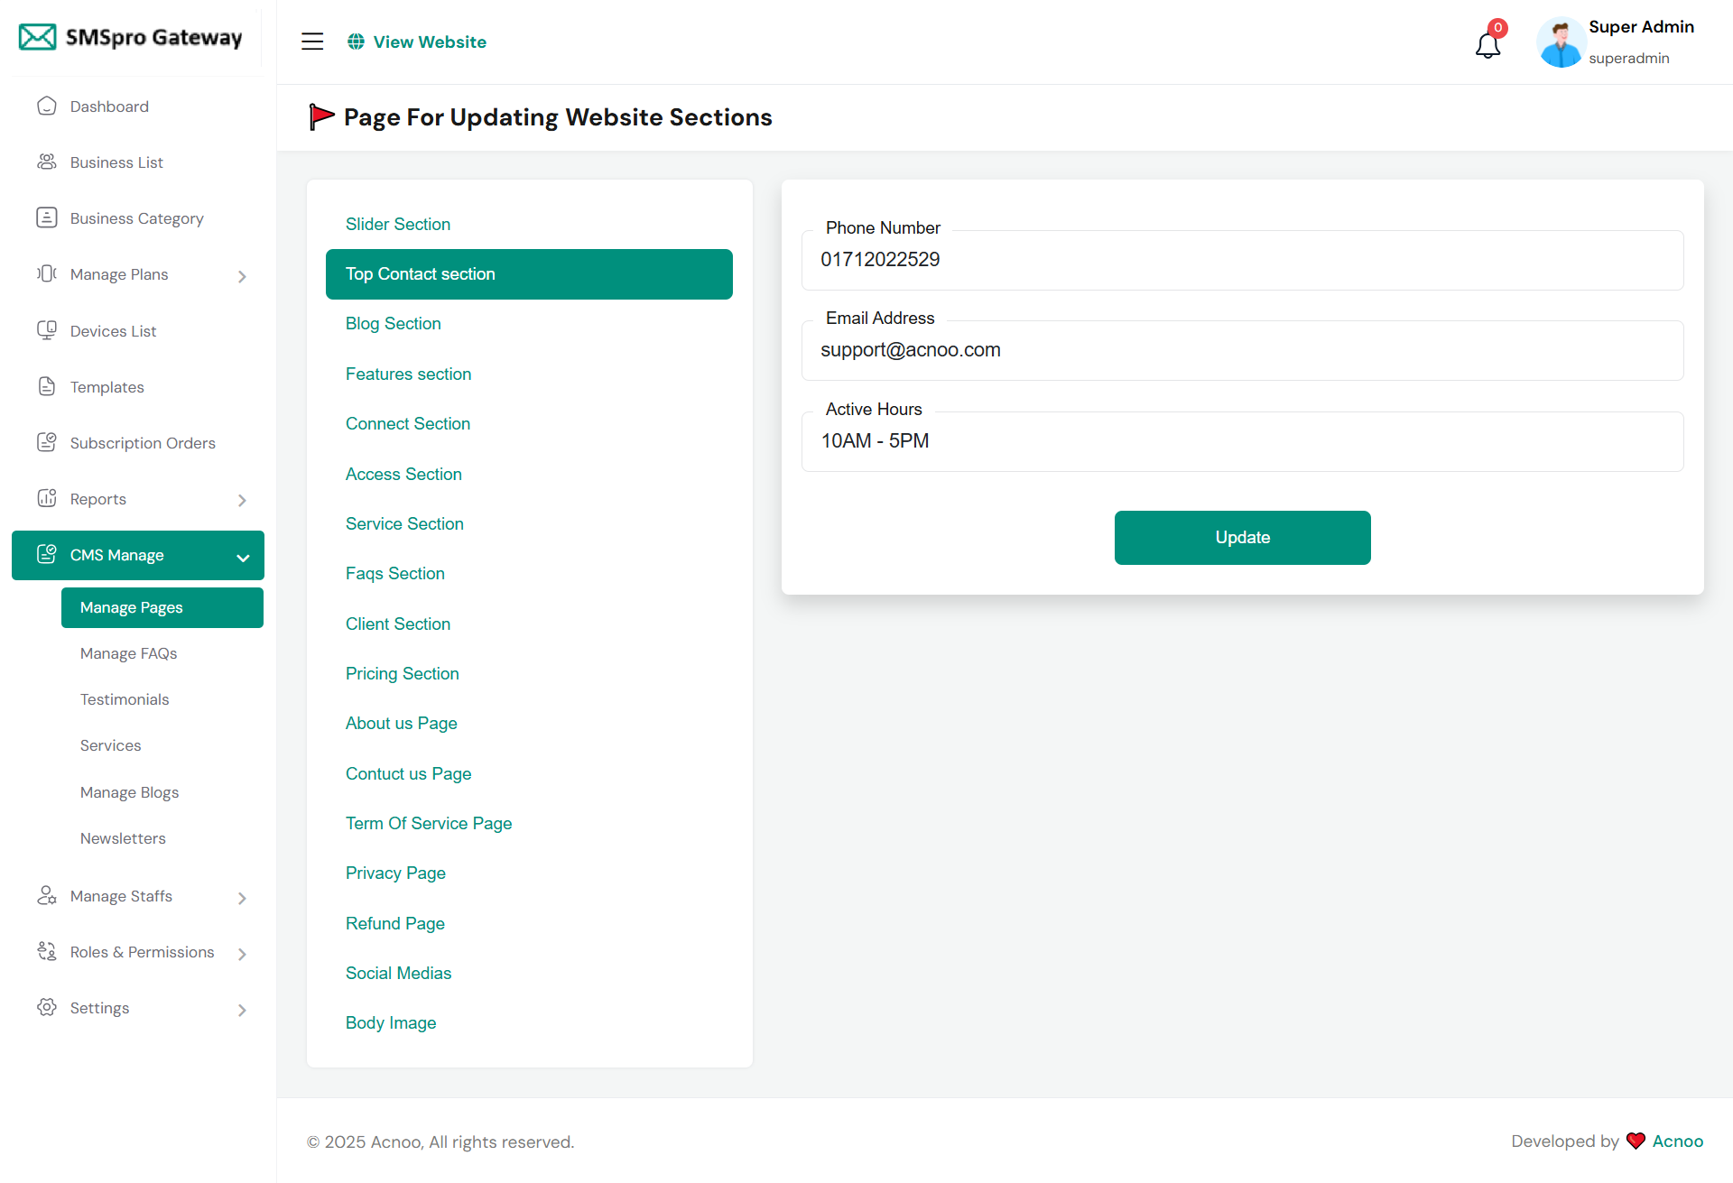Open the notifications bell icon
1733x1183 pixels.
pos(1487,44)
